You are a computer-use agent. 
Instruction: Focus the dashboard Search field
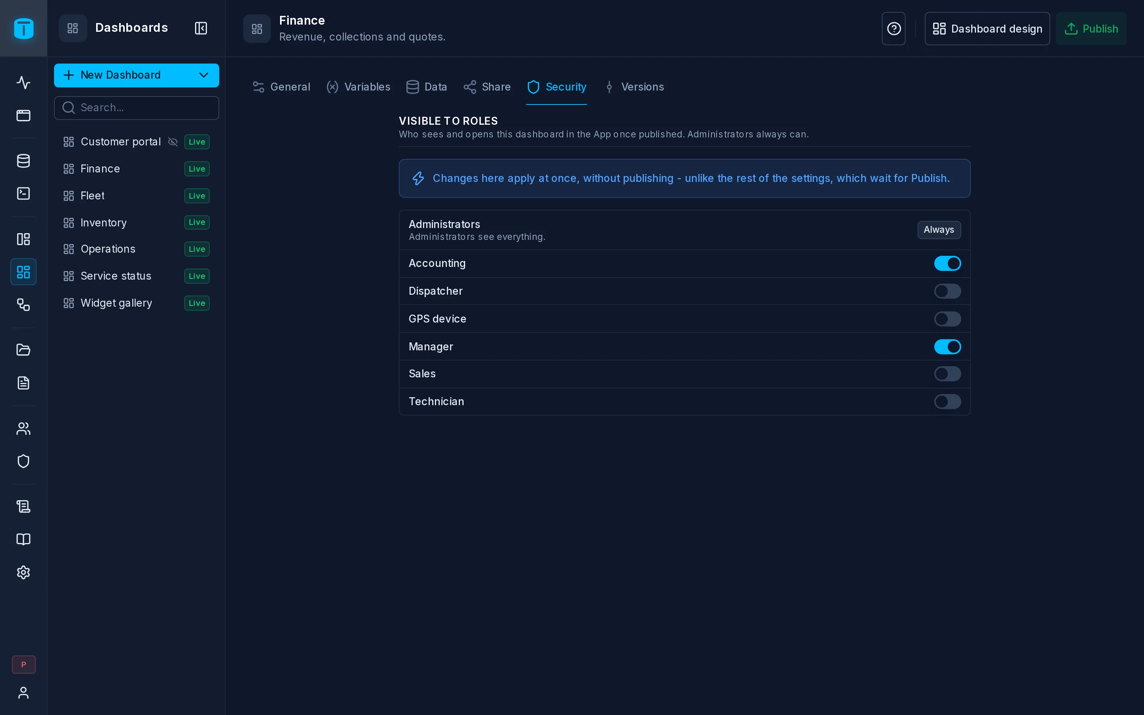(137, 108)
